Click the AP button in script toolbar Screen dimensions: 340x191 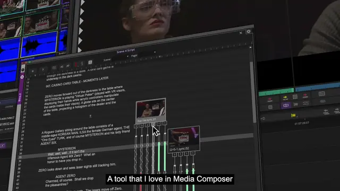[68, 66]
